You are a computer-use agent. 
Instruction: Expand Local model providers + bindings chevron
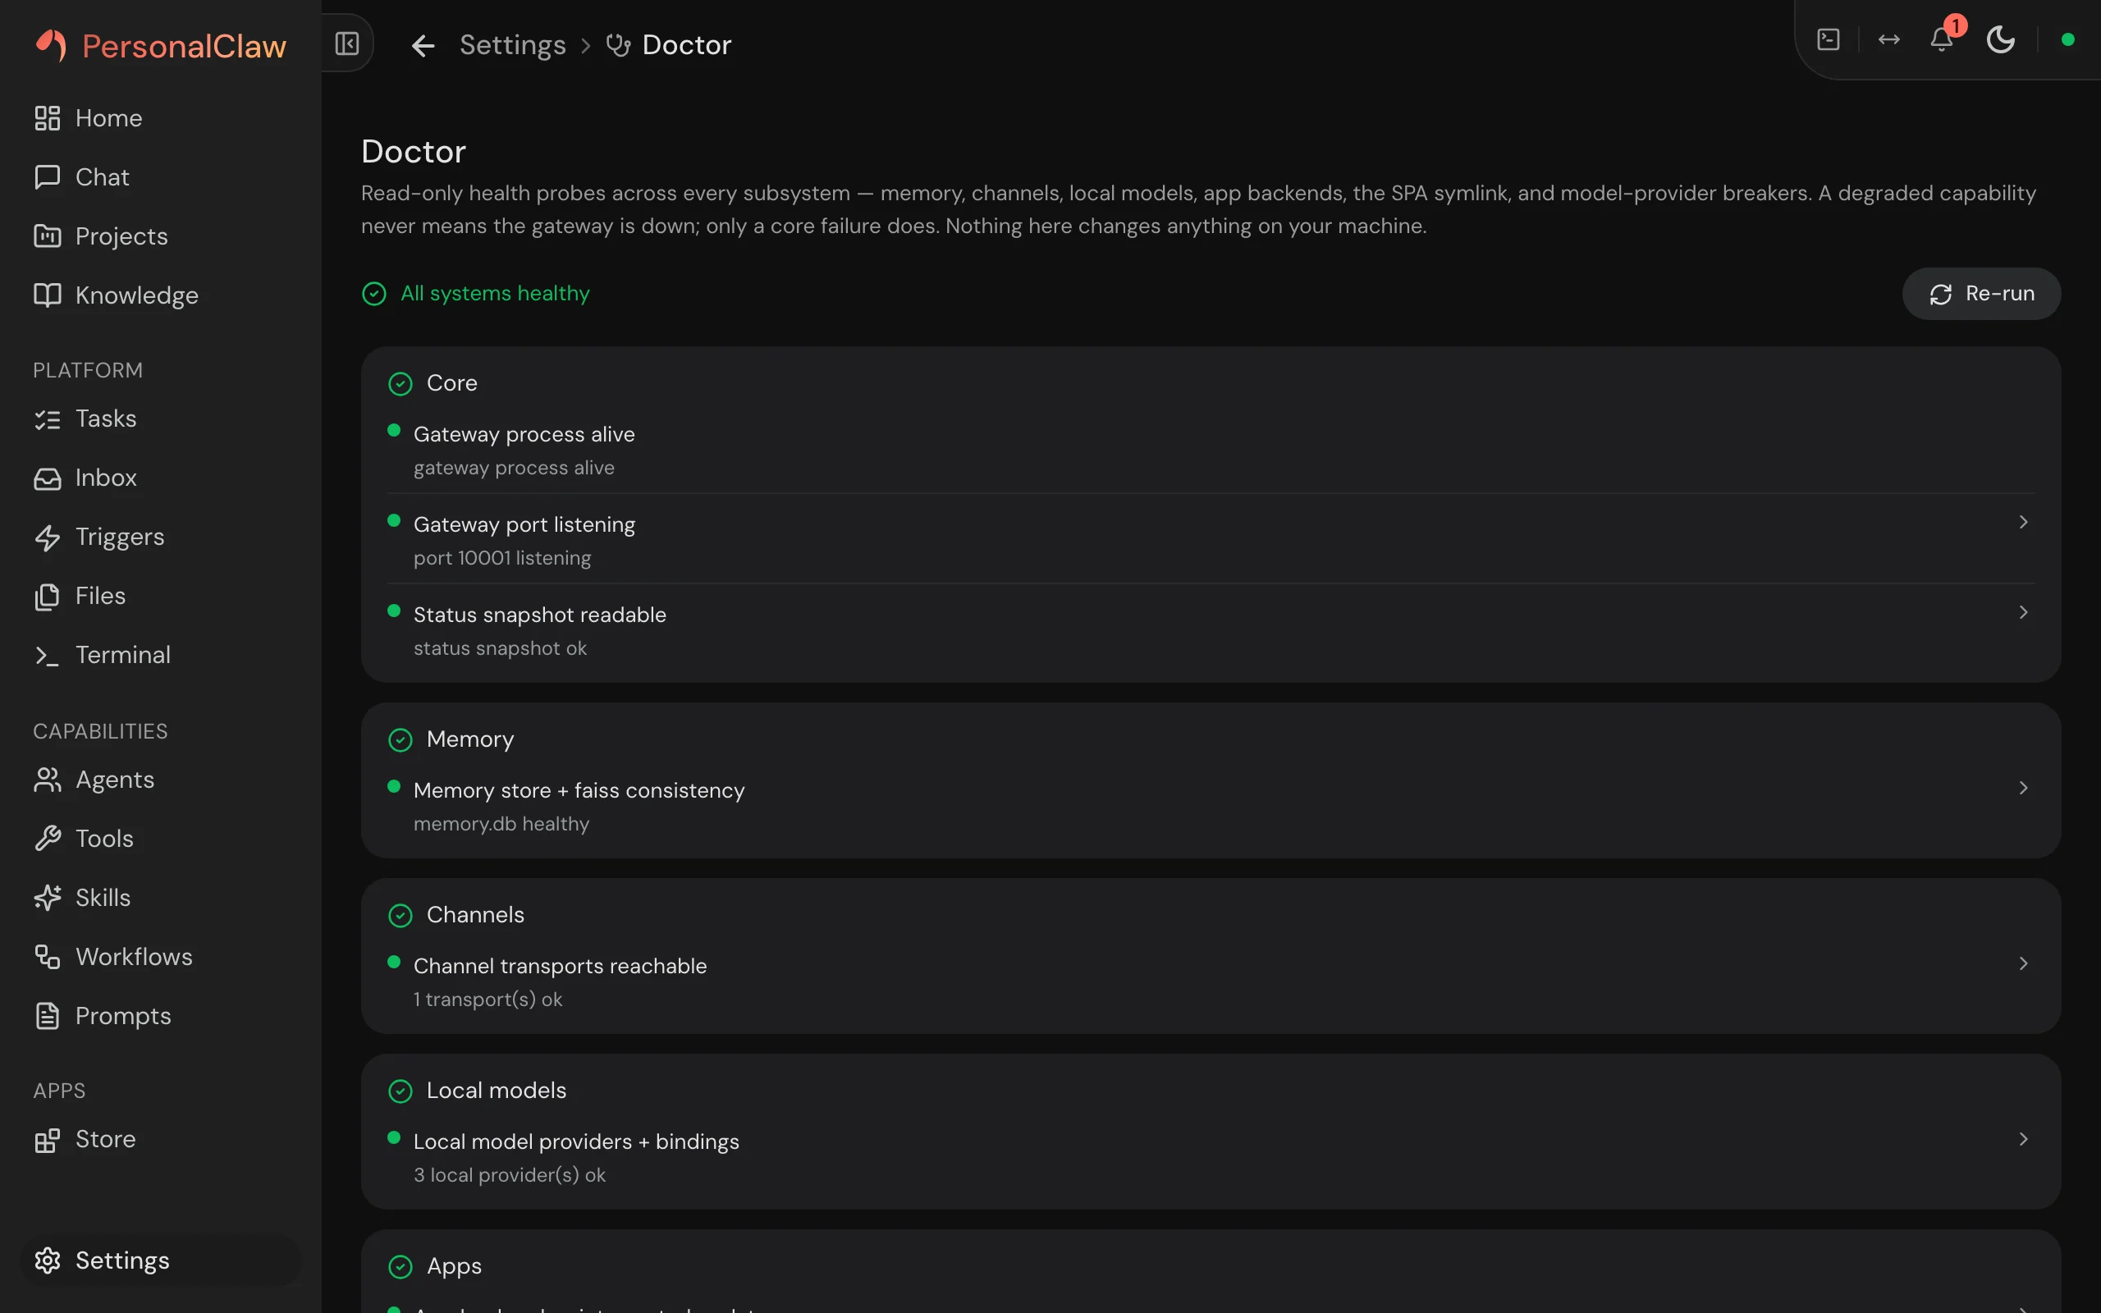[x=2024, y=1139]
